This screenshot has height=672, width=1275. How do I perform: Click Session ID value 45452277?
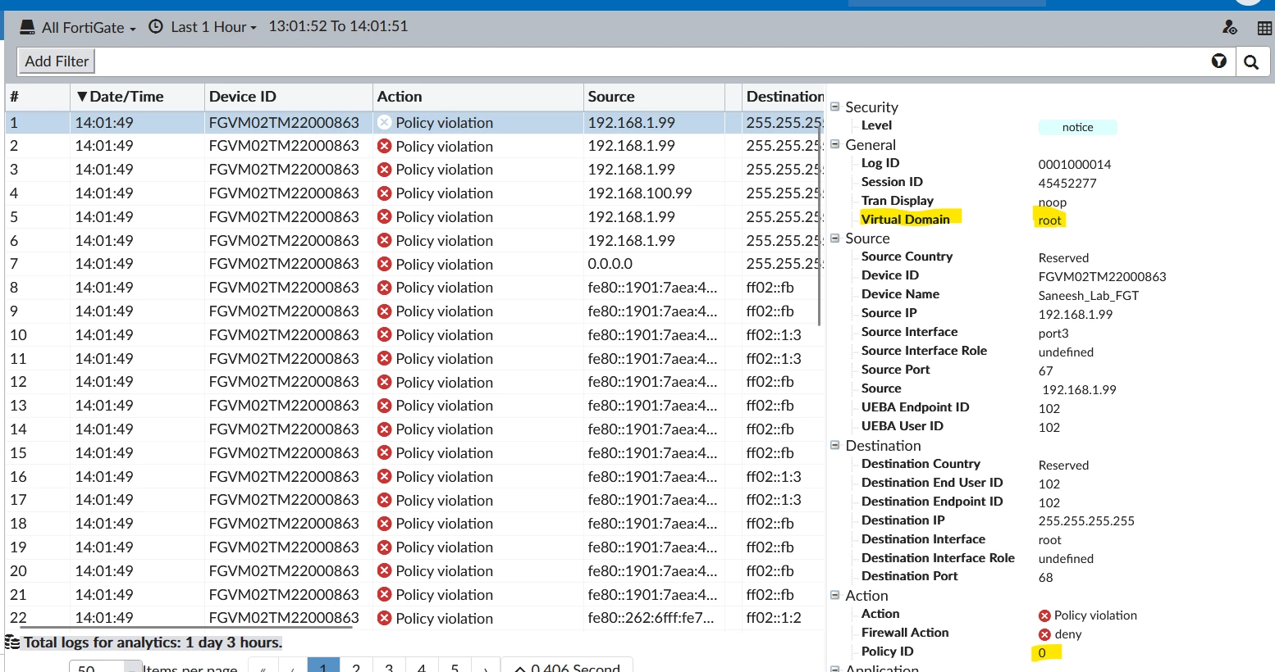tap(1067, 183)
